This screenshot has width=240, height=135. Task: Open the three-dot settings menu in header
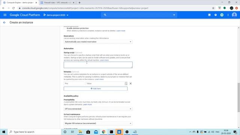click(228, 15)
